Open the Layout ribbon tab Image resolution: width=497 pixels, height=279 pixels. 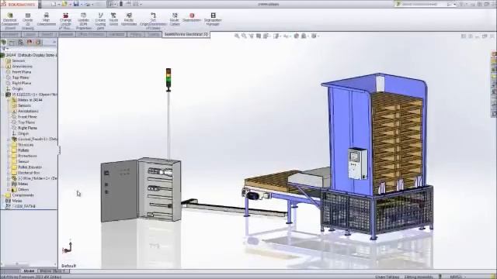click(30, 34)
